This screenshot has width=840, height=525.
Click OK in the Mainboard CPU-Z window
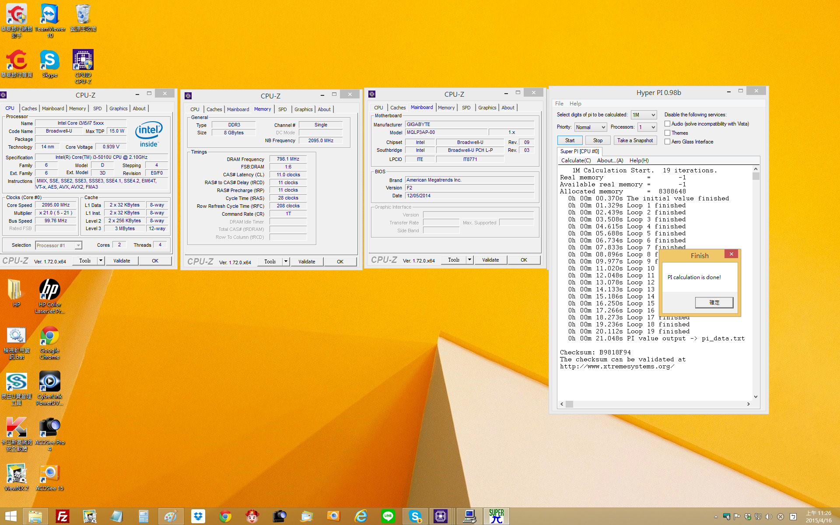pyautogui.click(x=524, y=260)
